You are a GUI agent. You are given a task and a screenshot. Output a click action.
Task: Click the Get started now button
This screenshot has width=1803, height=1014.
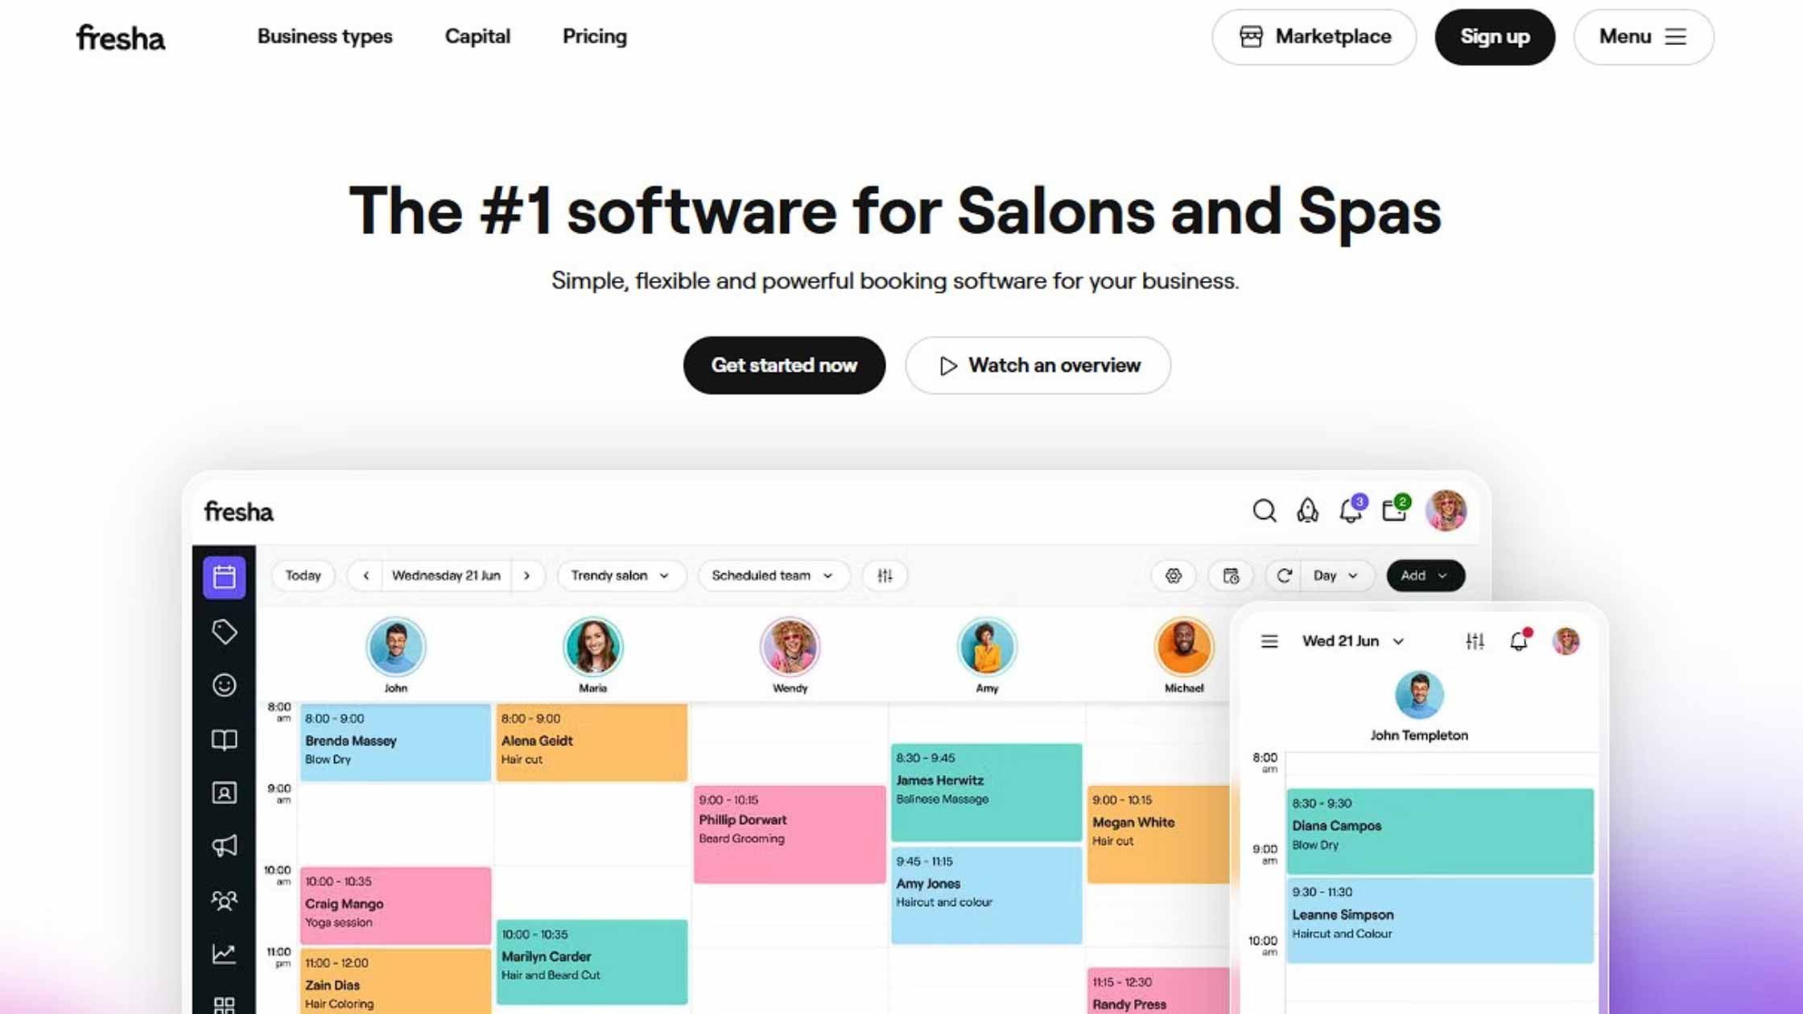point(784,365)
